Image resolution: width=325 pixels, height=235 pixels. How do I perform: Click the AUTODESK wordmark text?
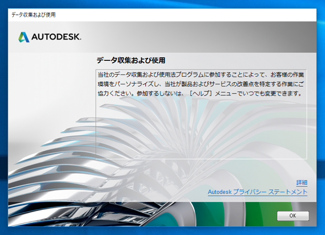click(56, 37)
